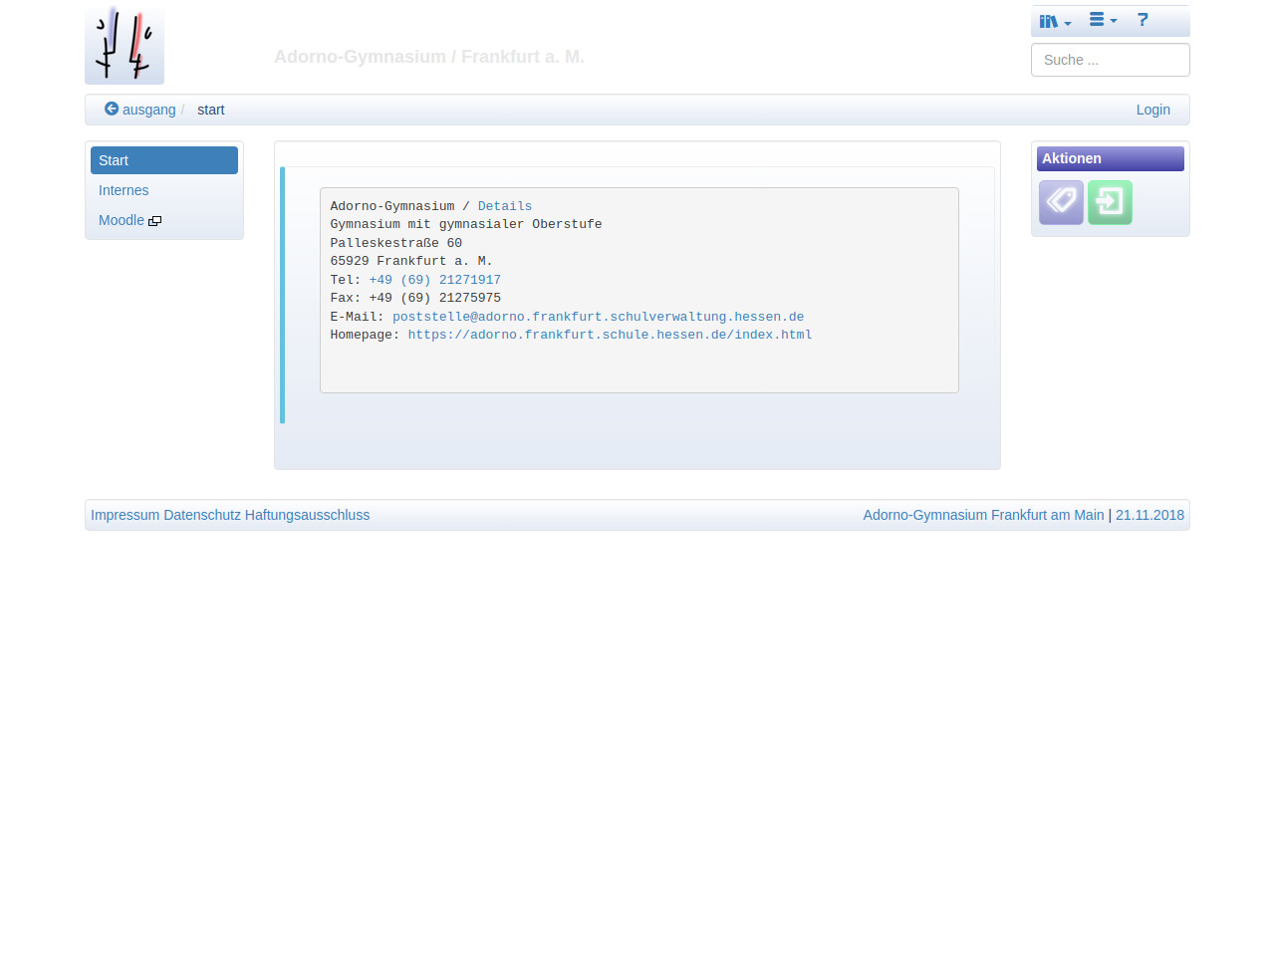Screen dimensions: 1275x956
Task: Open the Moodle sidebar link
Action: click(121, 220)
